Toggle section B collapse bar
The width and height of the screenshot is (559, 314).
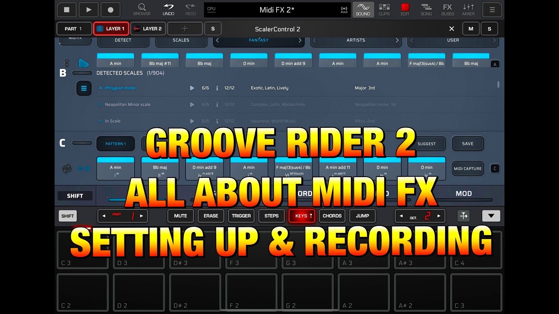click(x=82, y=73)
